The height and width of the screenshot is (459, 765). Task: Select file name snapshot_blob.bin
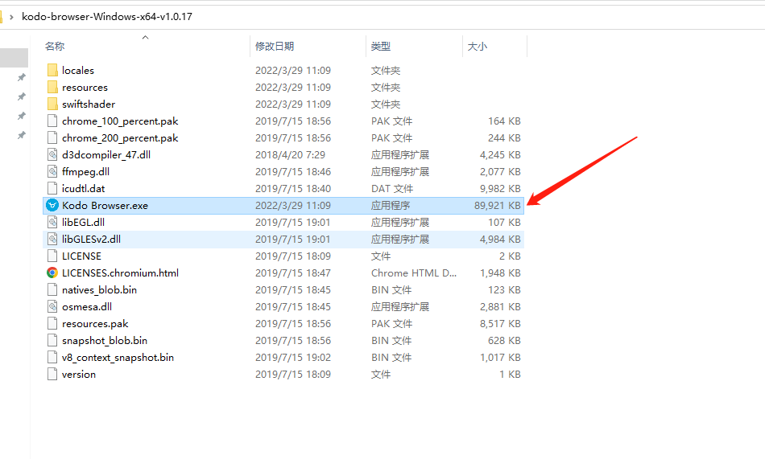click(x=105, y=341)
